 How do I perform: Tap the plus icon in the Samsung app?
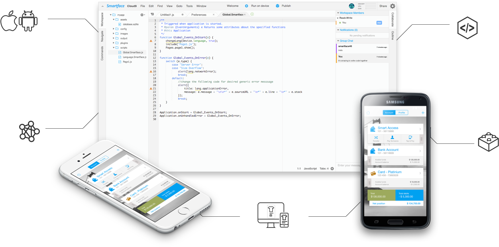pos(422,113)
